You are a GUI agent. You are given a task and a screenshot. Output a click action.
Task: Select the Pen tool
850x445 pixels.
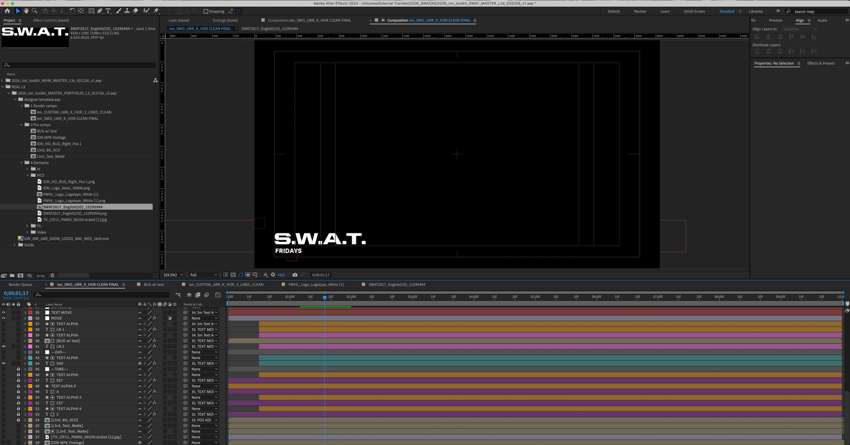[99, 11]
